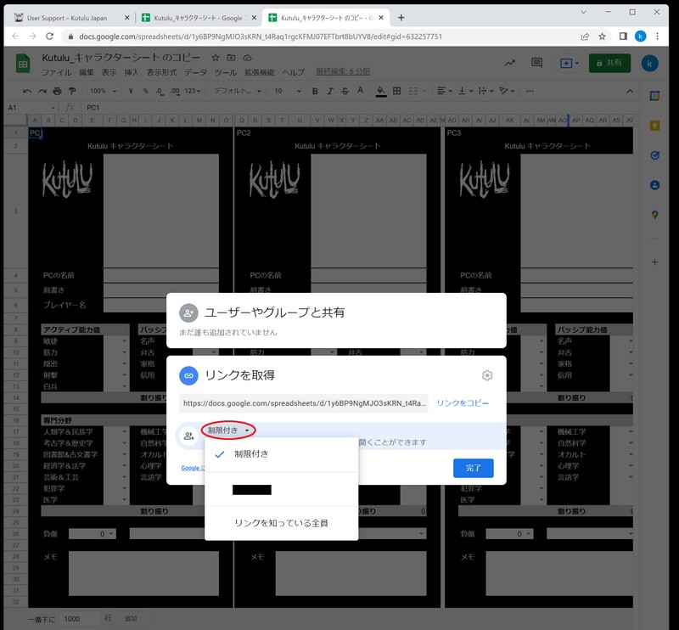679x630 pixels.
Task: Click the three-dot more toolbar button
Action: pos(529,91)
